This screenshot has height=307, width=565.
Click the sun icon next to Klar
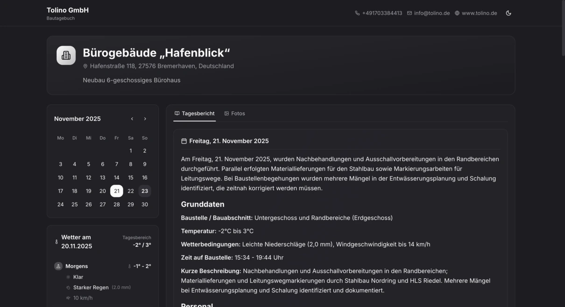click(68, 277)
